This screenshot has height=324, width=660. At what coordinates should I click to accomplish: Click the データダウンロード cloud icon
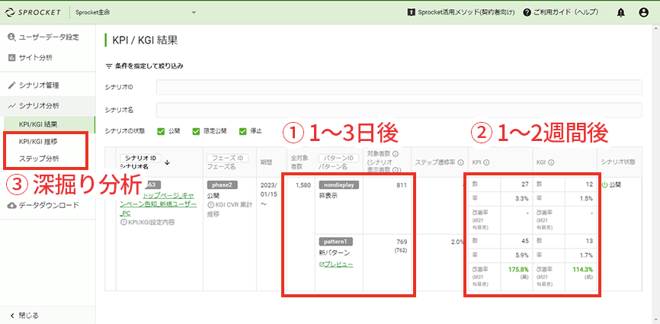[x=11, y=205]
